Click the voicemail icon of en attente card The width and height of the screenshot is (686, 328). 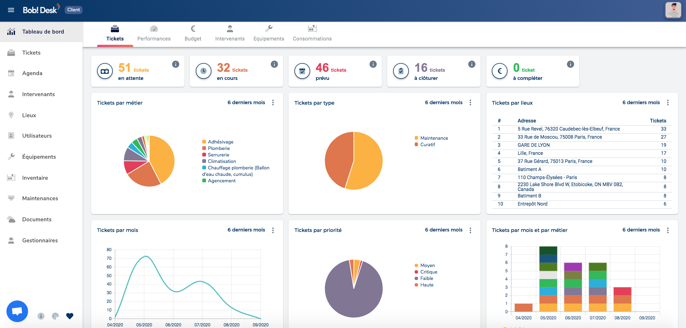[x=105, y=71]
